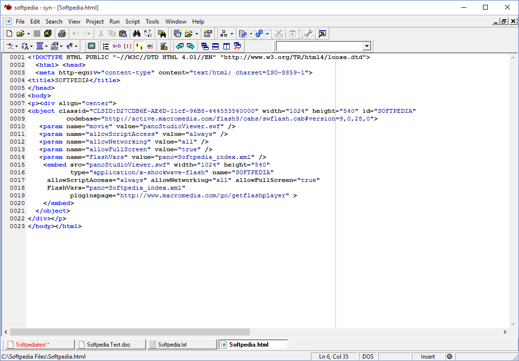Click inside the toolbar combo box field
519x361 pixels.
[x=320, y=46]
